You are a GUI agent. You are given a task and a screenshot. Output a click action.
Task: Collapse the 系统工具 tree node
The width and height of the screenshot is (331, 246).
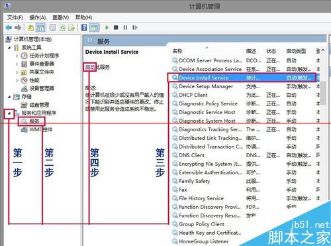9,48
